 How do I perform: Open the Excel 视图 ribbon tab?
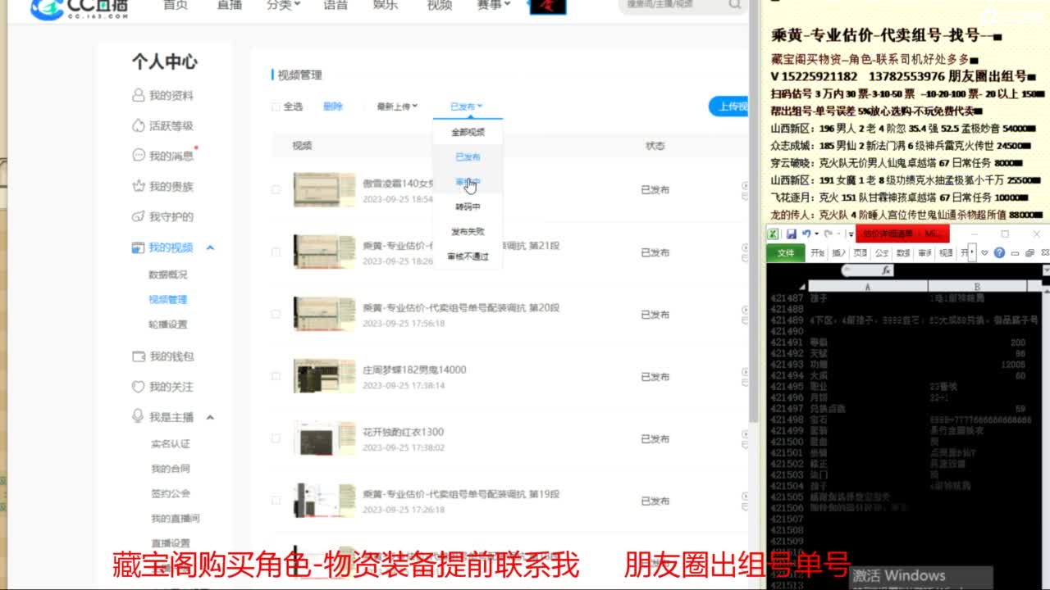946,253
